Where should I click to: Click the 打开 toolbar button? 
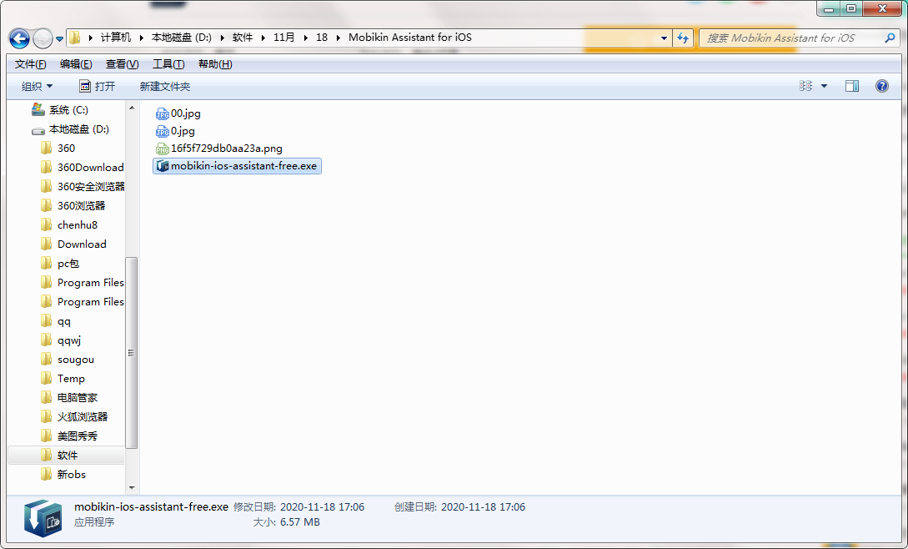coord(98,87)
